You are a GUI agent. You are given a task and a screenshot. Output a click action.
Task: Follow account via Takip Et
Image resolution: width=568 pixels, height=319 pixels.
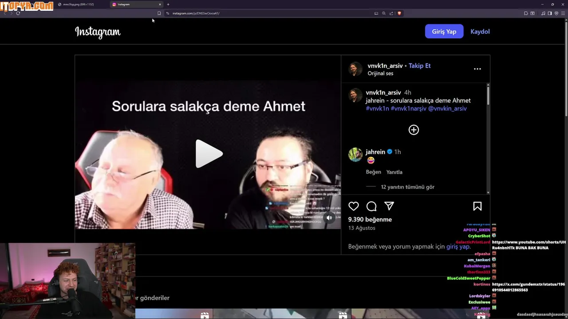point(419,66)
